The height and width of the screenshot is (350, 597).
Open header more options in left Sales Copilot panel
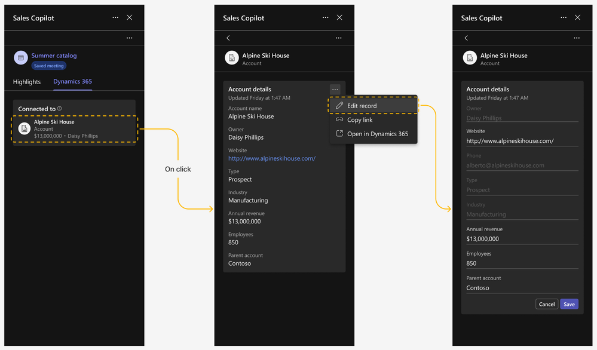pos(115,17)
